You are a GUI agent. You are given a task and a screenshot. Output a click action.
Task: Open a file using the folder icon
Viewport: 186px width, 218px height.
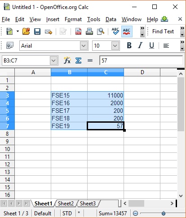[x=26, y=31]
